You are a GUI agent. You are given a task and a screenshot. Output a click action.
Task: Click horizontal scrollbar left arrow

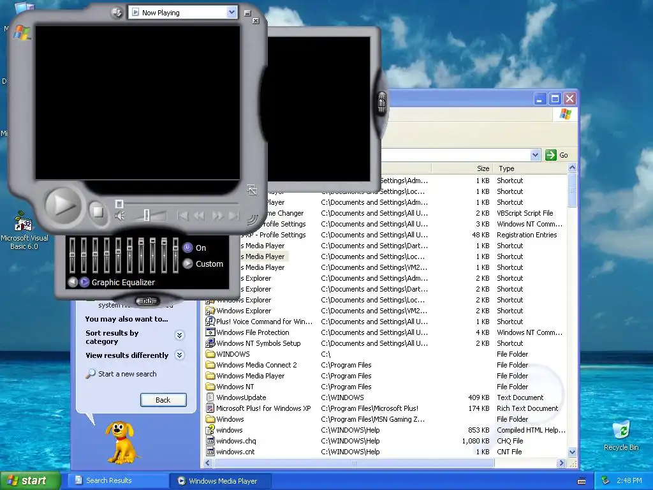[x=207, y=463]
